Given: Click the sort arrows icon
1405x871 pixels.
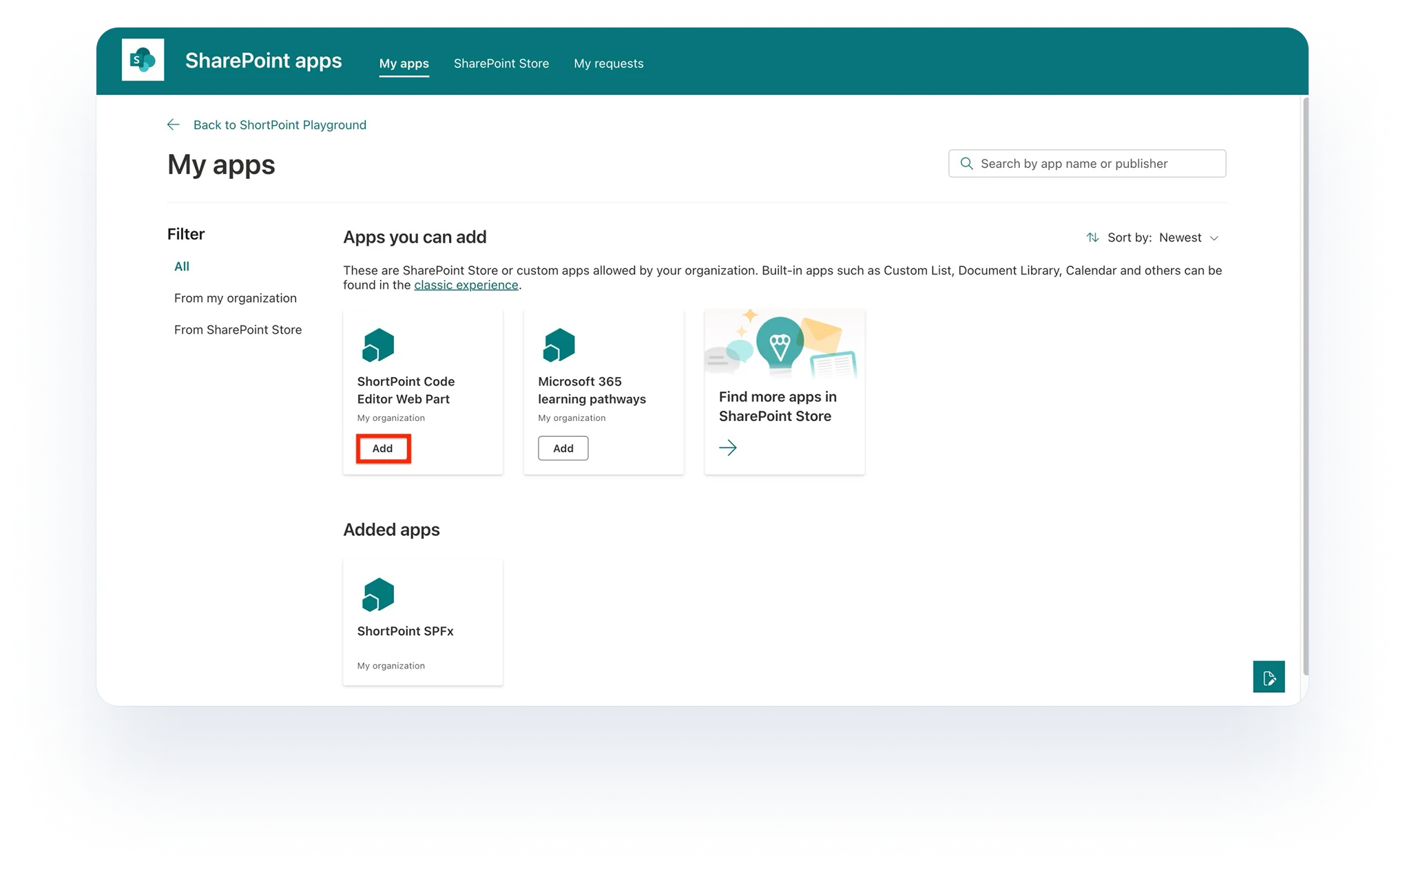Looking at the screenshot, I should click(x=1092, y=237).
